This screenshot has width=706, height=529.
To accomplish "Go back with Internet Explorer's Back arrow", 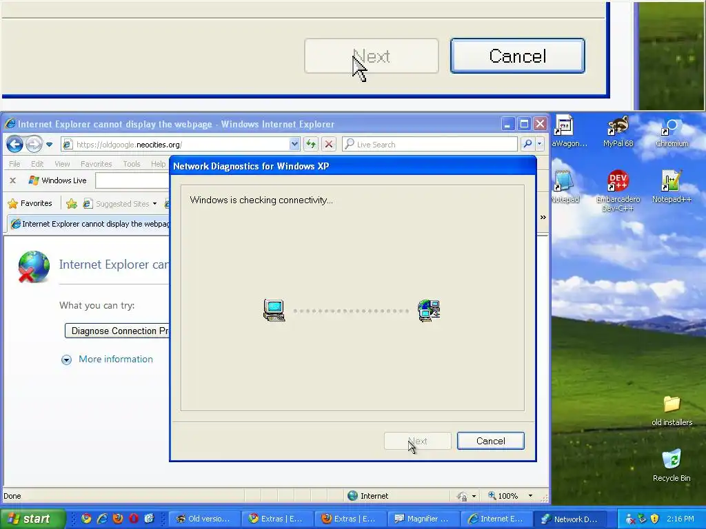I will coord(14,145).
